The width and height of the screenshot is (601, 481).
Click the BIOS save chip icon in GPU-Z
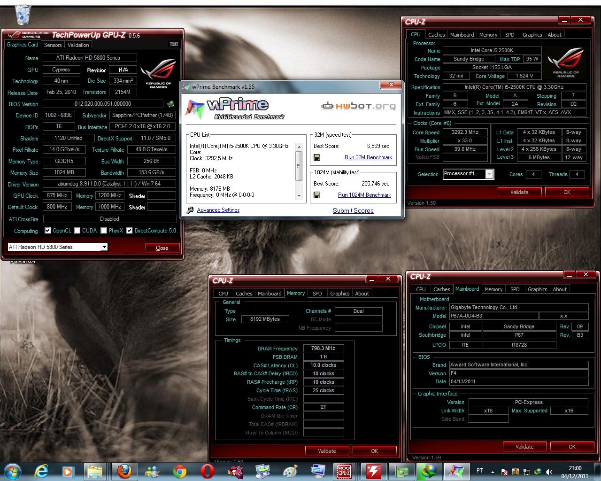coord(170,104)
